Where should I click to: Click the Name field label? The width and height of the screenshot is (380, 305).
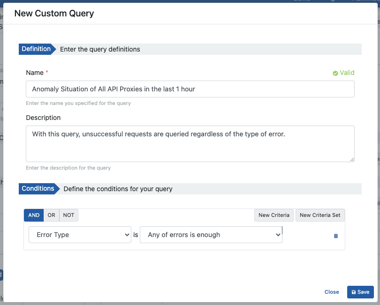pyautogui.click(x=35, y=73)
